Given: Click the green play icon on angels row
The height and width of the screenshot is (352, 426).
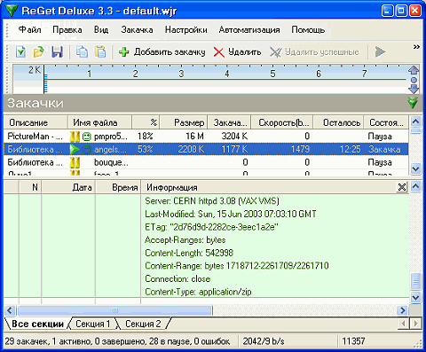Looking at the screenshot, I should (x=75, y=149).
